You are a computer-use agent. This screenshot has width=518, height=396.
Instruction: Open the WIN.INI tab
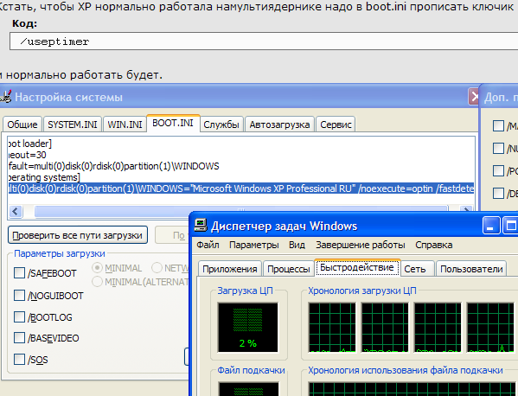tap(125, 125)
